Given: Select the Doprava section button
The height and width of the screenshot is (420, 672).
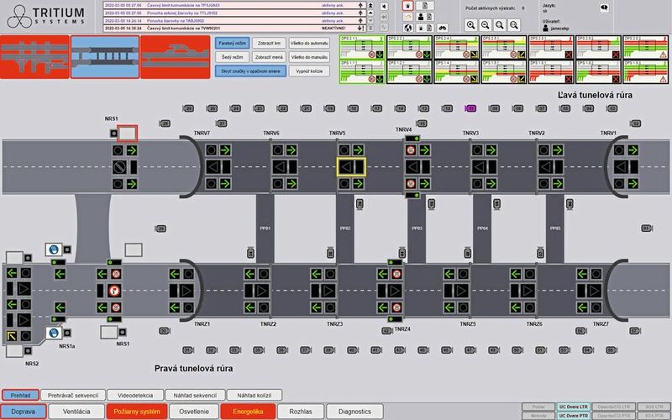Looking at the screenshot, I should click(24, 412).
